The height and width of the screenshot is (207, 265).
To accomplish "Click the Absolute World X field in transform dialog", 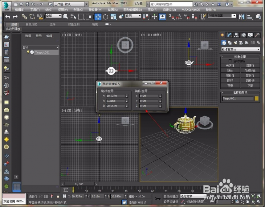I will (x=116, y=96).
